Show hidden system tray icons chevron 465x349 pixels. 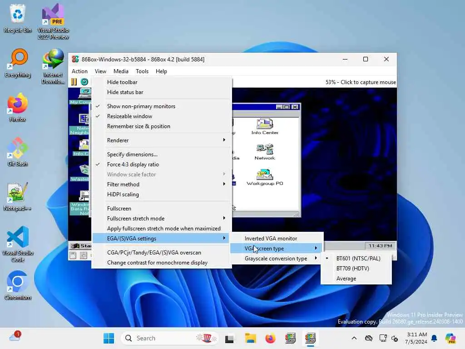coord(354,338)
